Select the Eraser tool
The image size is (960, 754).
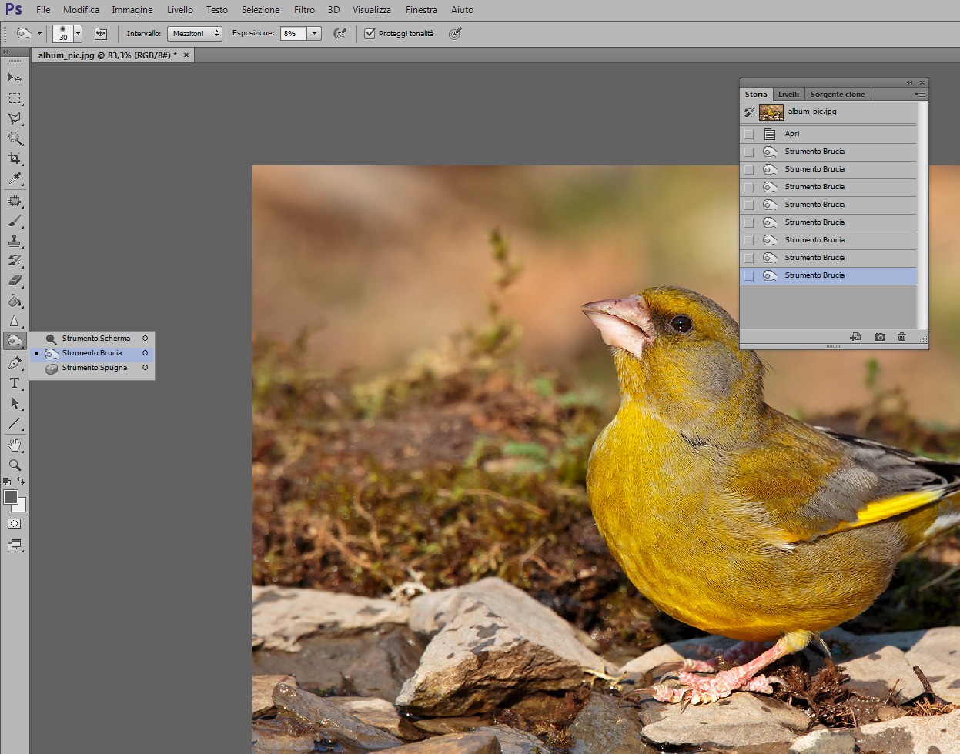coord(15,281)
